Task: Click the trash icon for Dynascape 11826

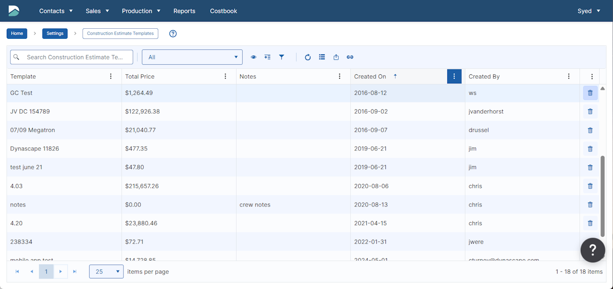Action: (590, 149)
